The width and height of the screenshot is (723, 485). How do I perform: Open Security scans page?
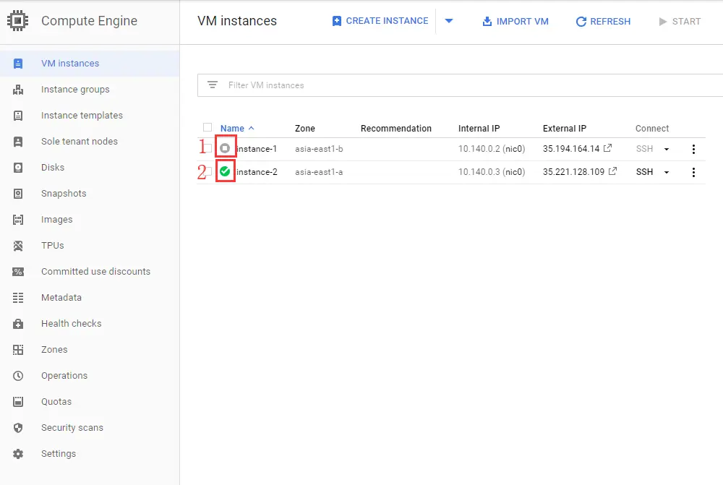(x=72, y=428)
